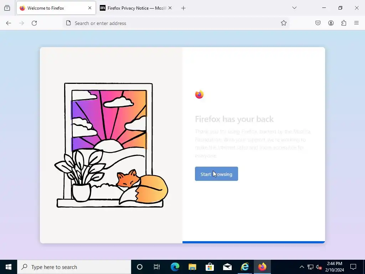Image resolution: width=365 pixels, height=274 pixels.
Task: Close the Welcome to Firefox tab
Action: (x=89, y=8)
